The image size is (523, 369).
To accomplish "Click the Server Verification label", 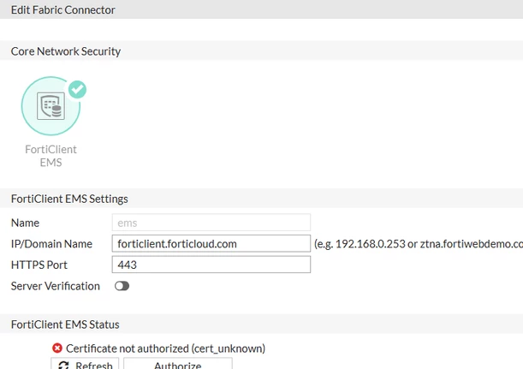I will click(56, 286).
